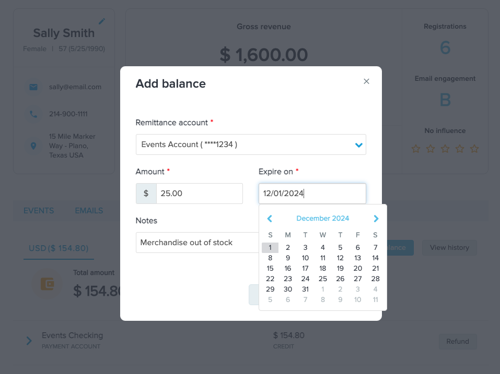The image size is (500, 374).
Task: Switch to the EVENTS tab
Action: pos(39,211)
